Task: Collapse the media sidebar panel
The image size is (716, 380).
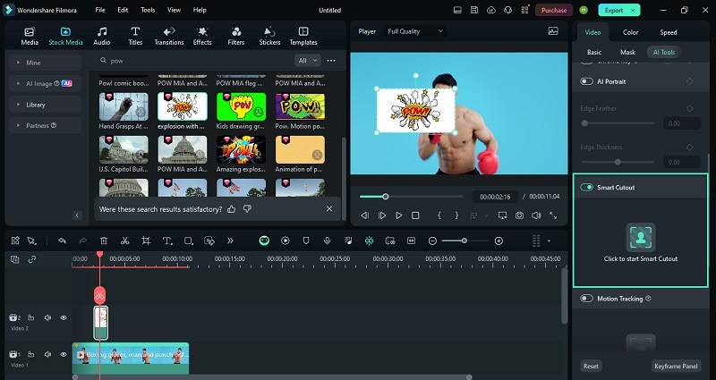Action: (x=77, y=215)
